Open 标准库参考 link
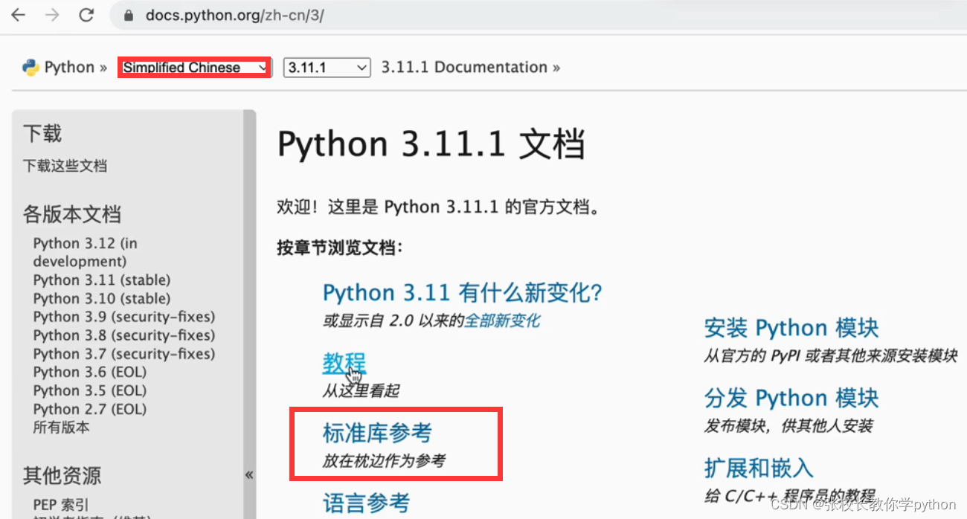The image size is (967, 519). pyautogui.click(x=377, y=433)
